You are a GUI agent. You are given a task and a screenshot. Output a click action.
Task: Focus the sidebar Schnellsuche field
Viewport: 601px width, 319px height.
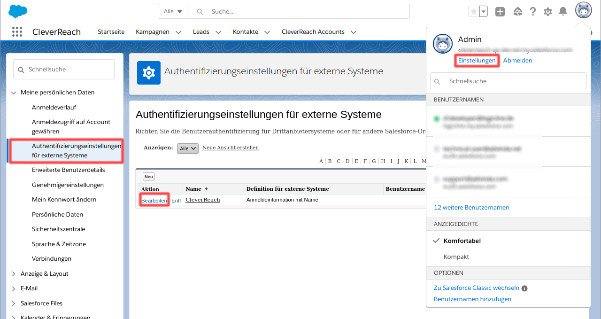tap(64, 70)
